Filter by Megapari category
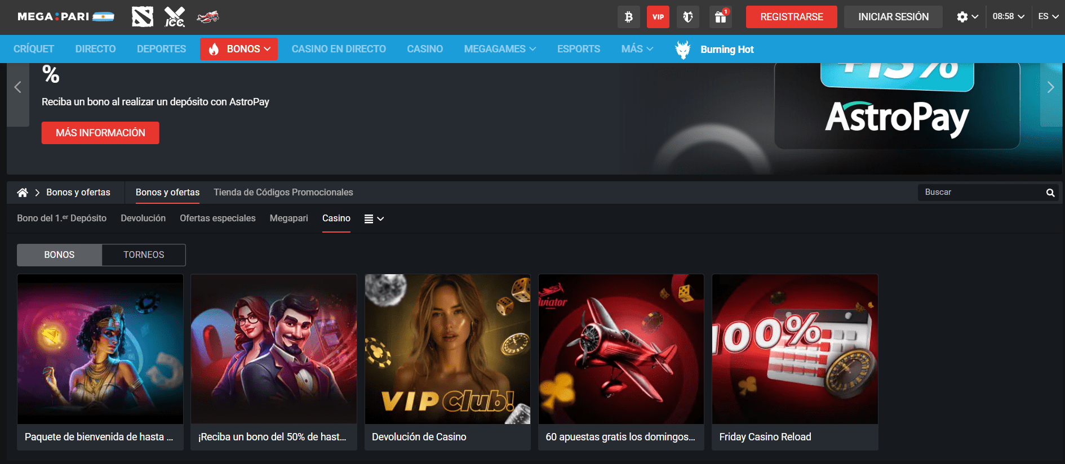The width and height of the screenshot is (1065, 464). (289, 218)
